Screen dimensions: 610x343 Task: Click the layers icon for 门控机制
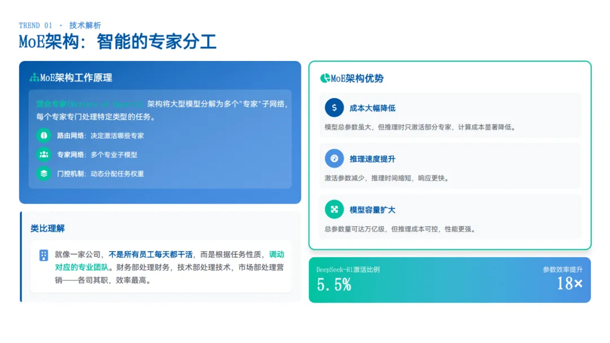(43, 173)
